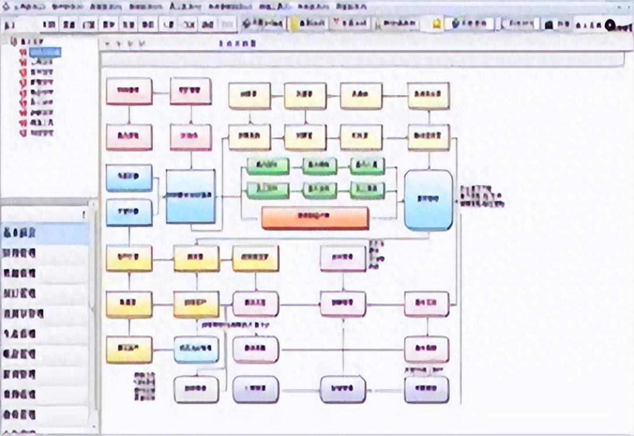Click the yellow folder icon button in the toolbar
This screenshot has width=634, height=436.
308,24
